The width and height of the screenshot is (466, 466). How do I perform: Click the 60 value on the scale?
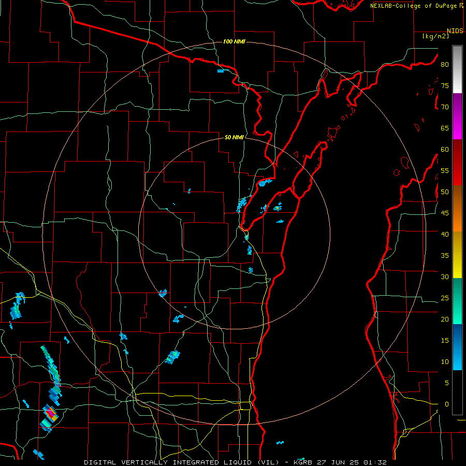point(445,150)
